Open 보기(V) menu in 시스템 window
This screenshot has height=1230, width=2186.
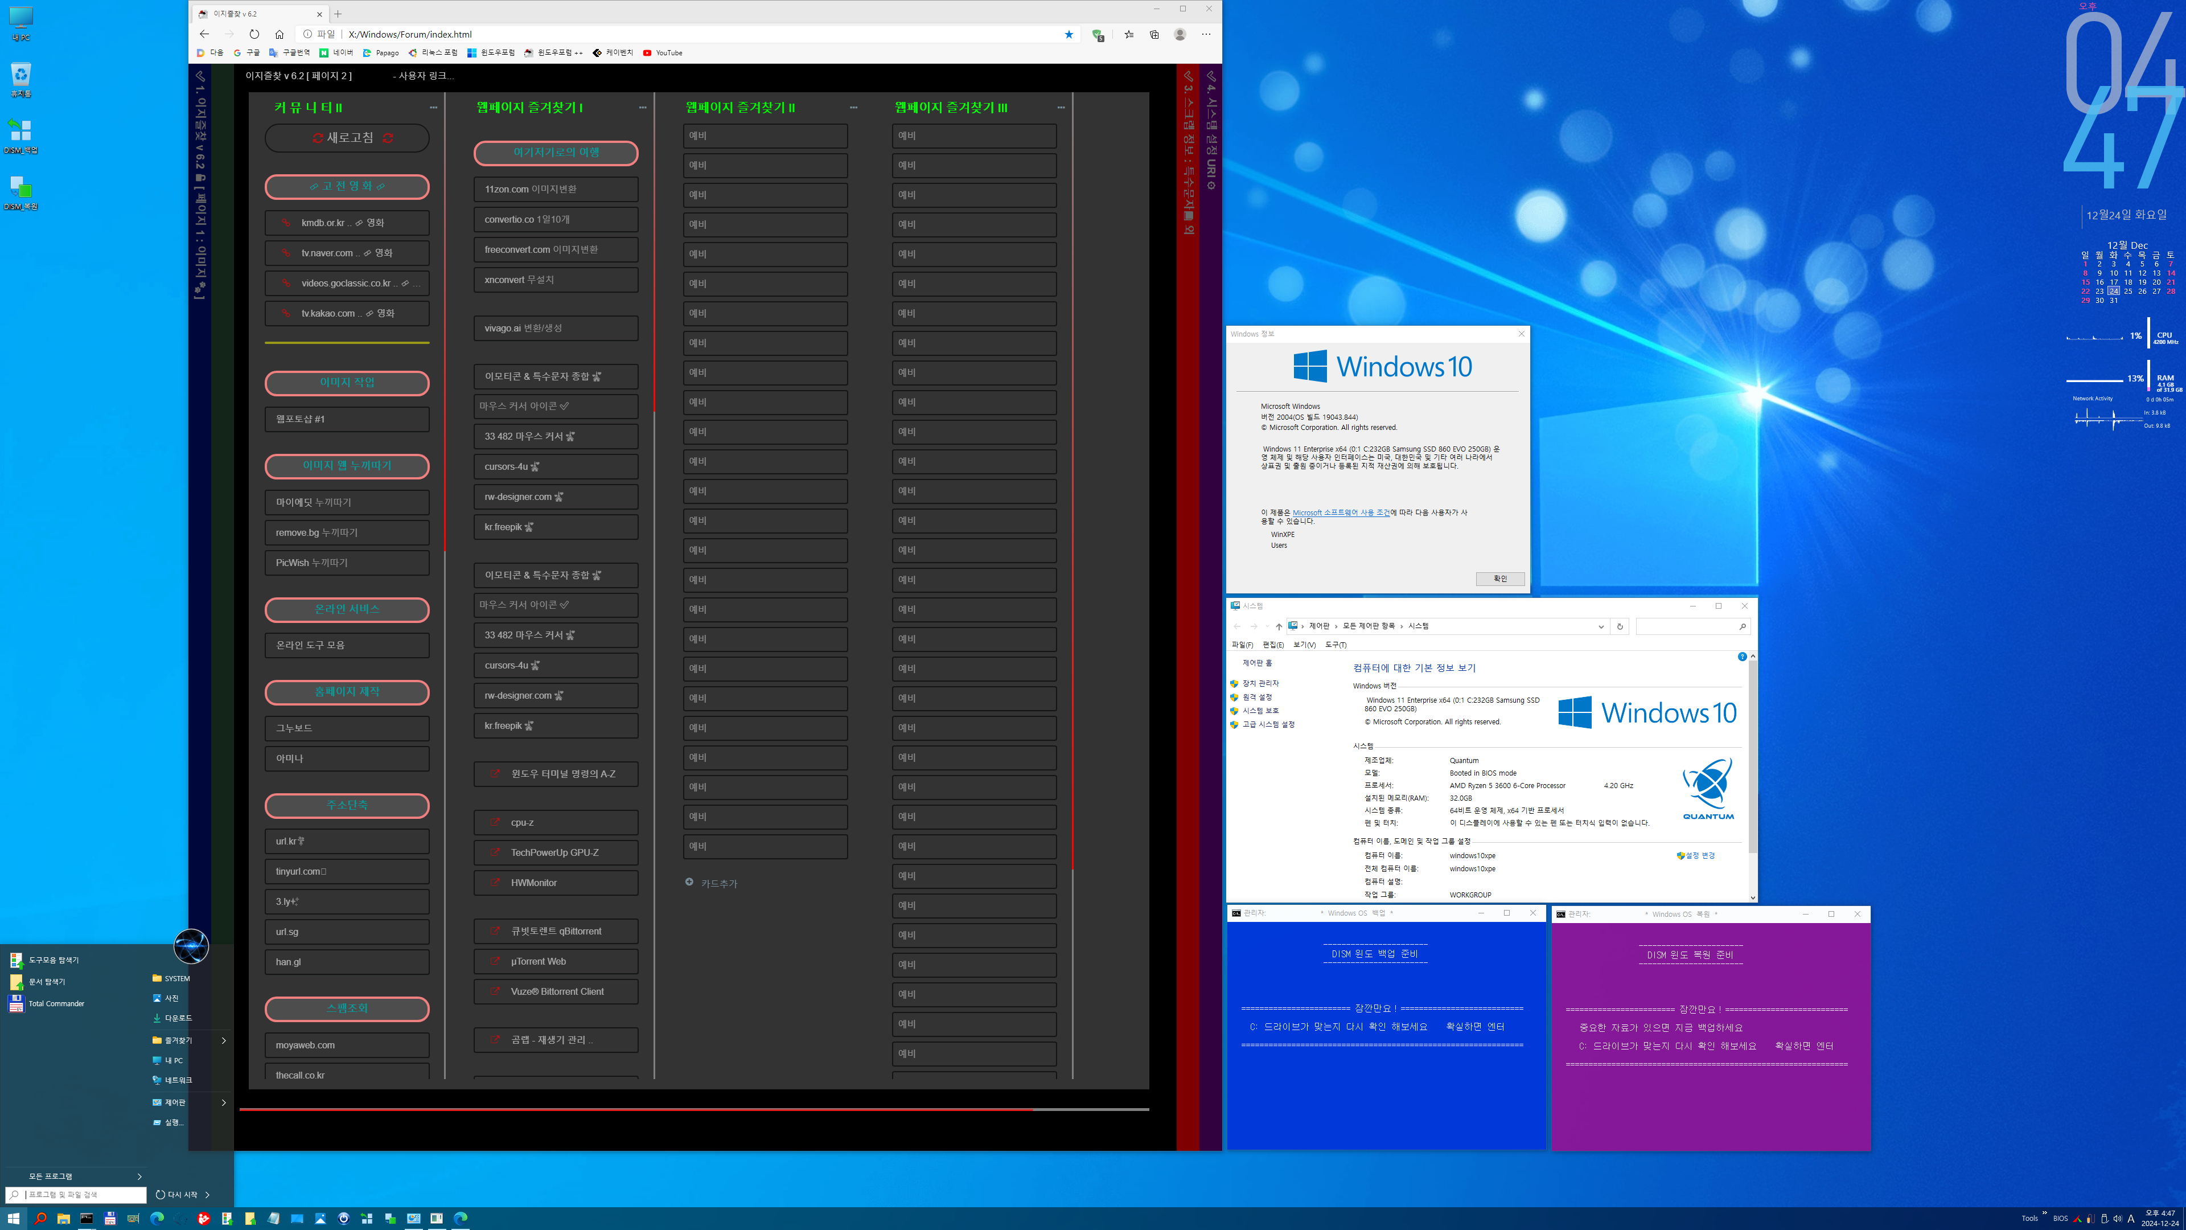coord(1304,645)
